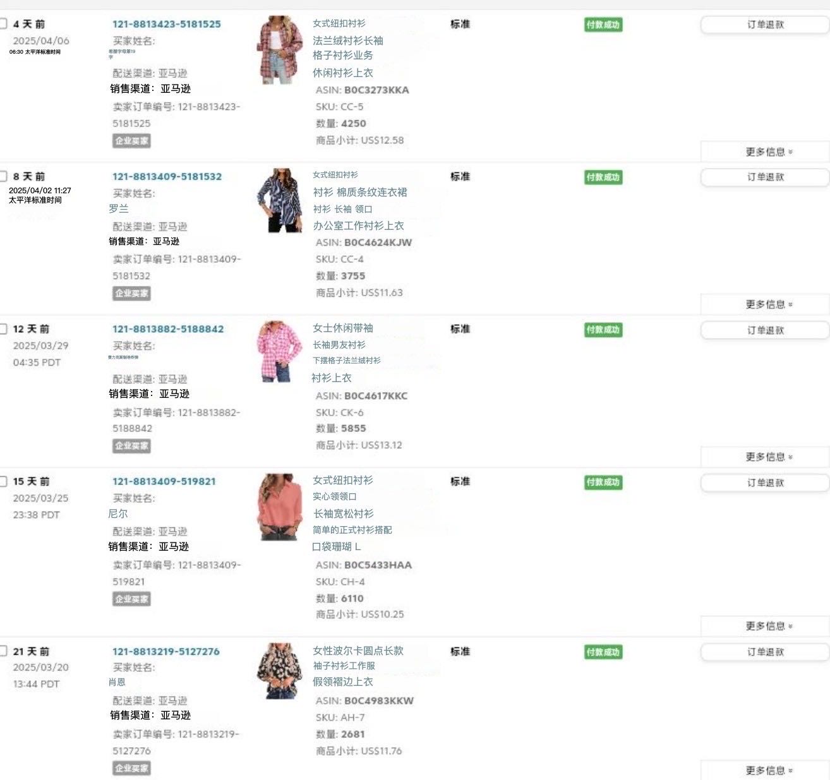Open polka dot blouse product image

pos(280,671)
